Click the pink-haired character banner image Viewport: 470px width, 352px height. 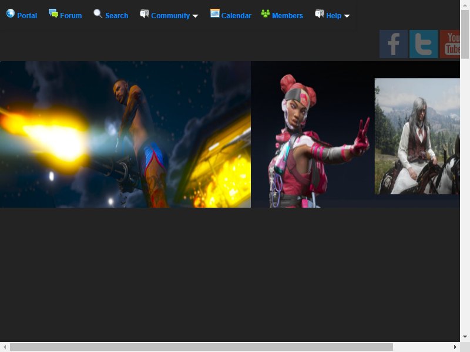pyautogui.click(x=313, y=134)
